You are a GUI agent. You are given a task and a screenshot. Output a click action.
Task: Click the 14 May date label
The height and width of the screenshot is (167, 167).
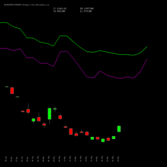[x=81, y=159]
